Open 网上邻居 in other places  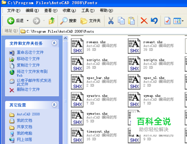pyautogui.click(x=24, y=140)
